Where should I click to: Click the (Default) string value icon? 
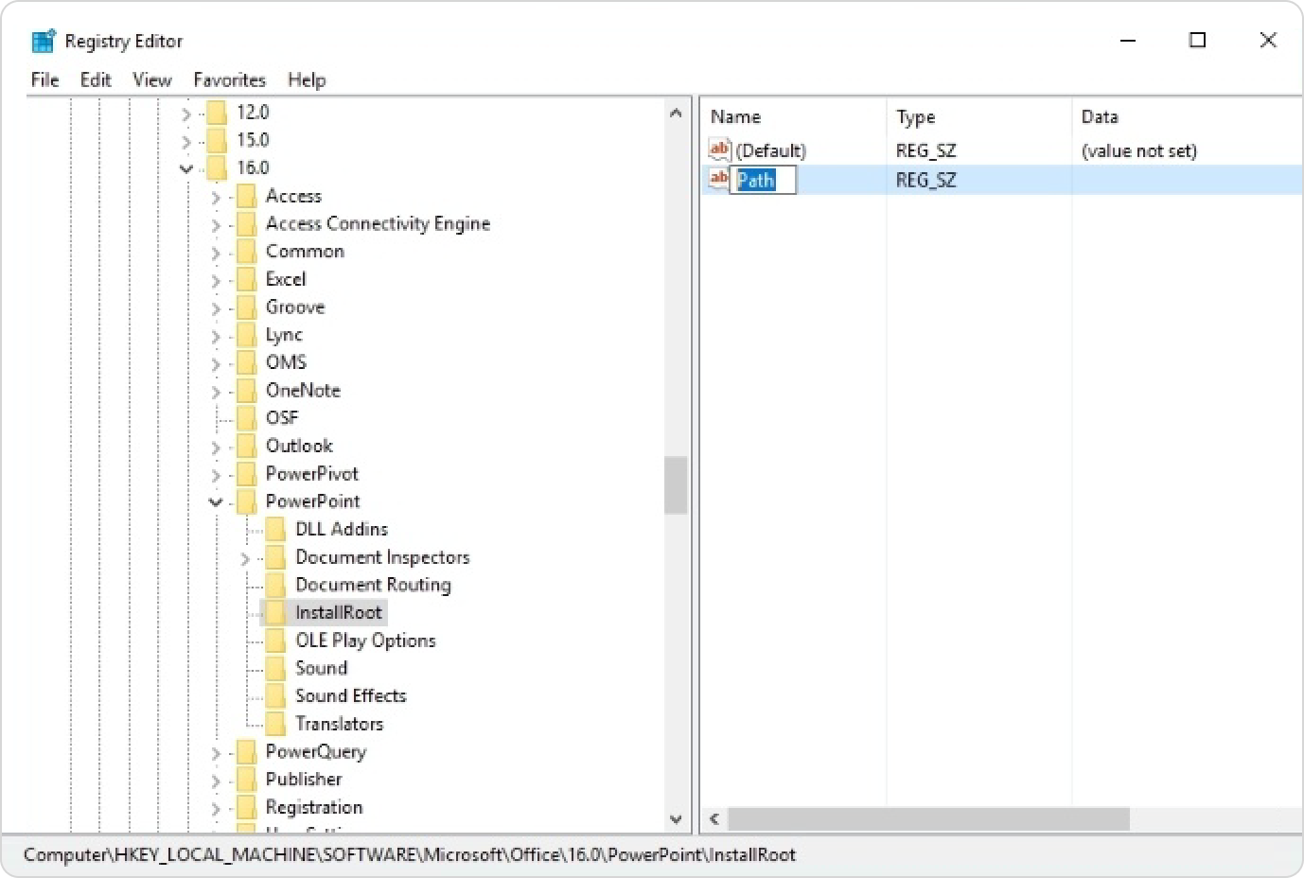pos(719,149)
